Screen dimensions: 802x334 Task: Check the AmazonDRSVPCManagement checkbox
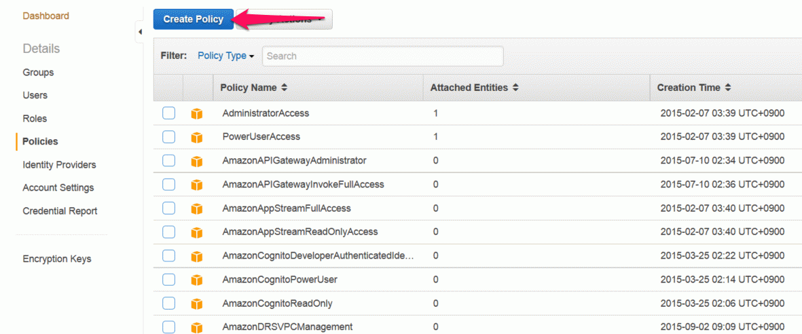(x=169, y=327)
